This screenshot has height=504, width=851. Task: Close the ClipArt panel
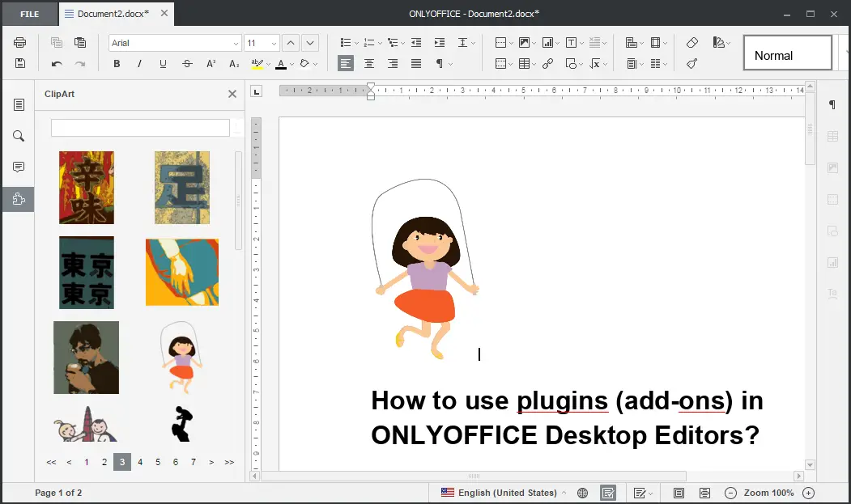(x=232, y=94)
